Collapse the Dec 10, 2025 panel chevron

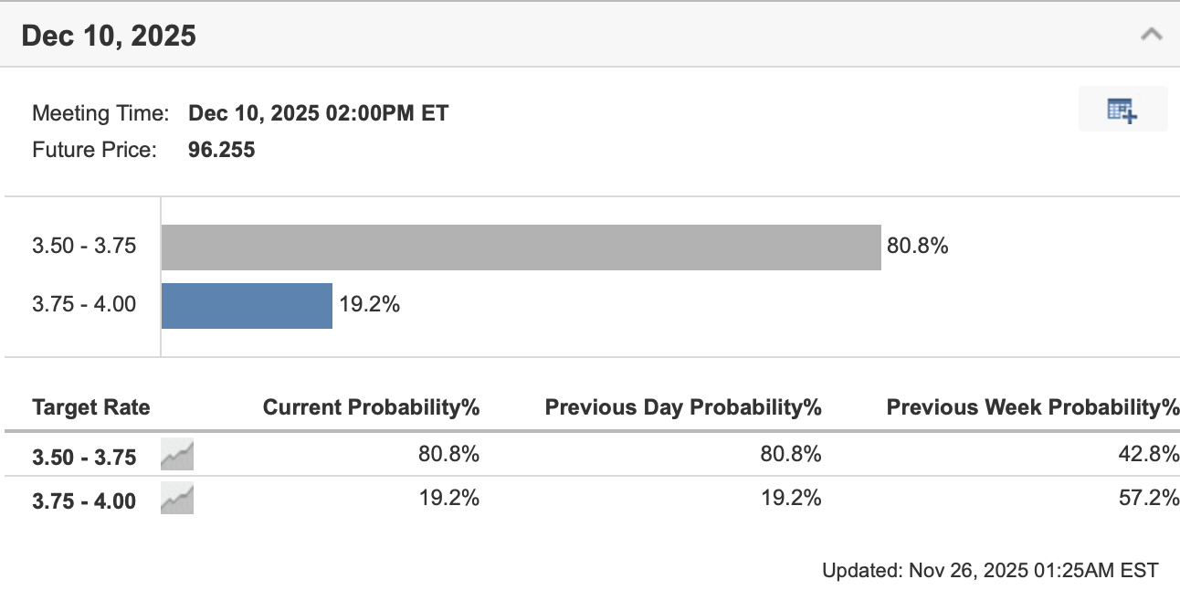[x=1152, y=36]
